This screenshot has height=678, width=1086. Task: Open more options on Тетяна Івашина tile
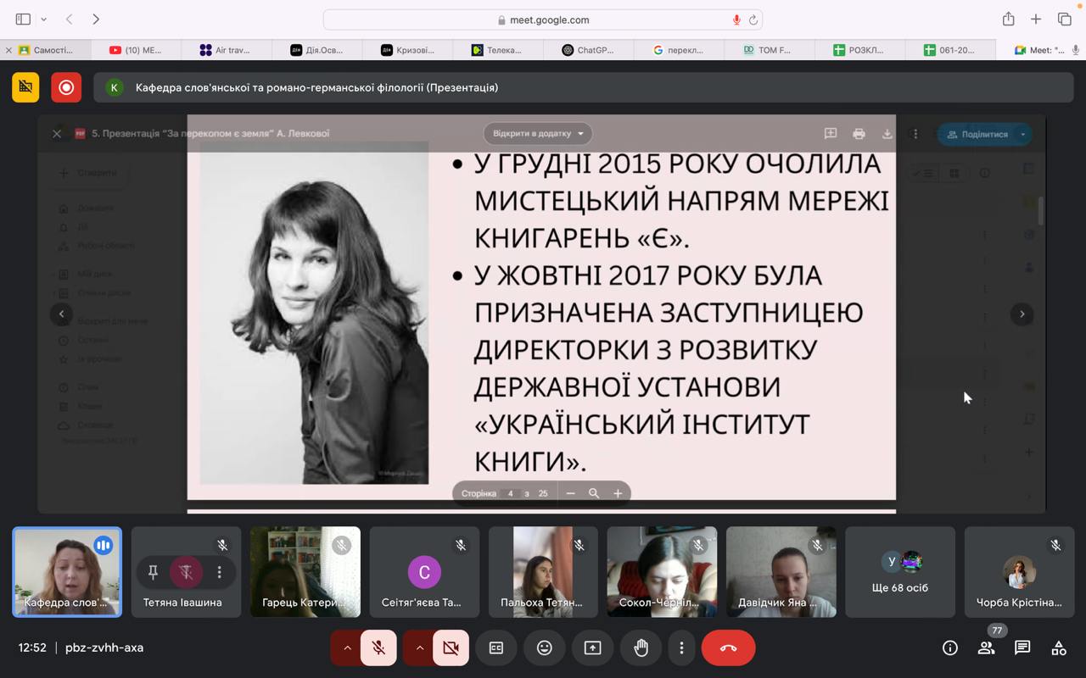[x=219, y=572]
